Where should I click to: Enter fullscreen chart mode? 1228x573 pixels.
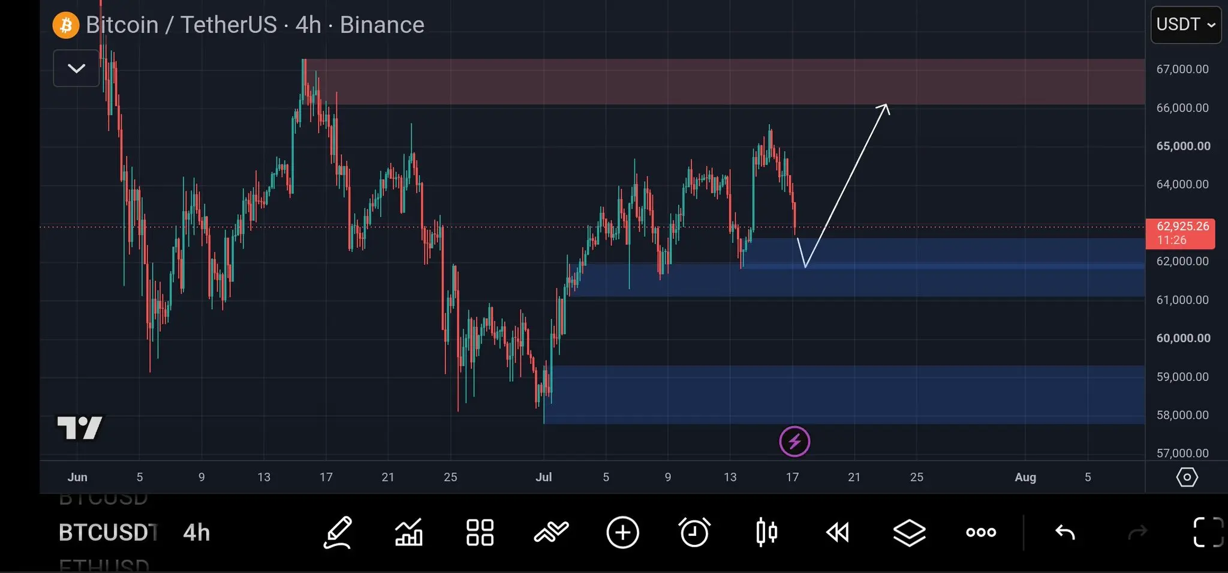point(1208,532)
